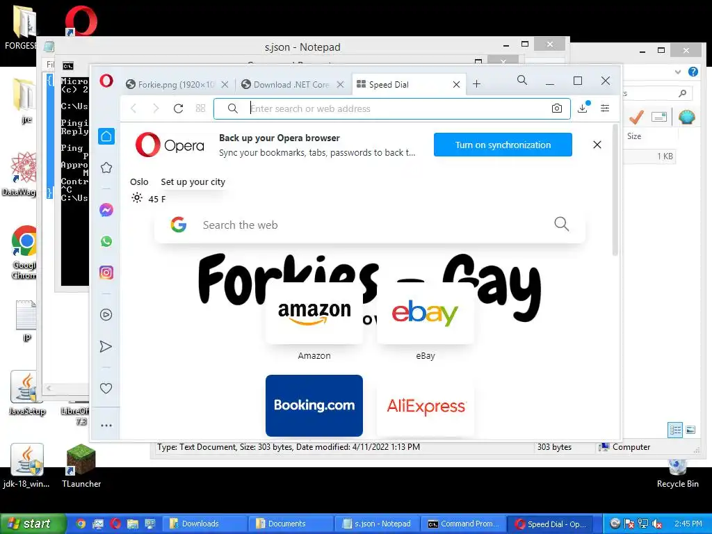Image resolution: width=712 pixels, height=534 pixels.
Task: Click Set up your city link
Action: (x=193, y=181)
